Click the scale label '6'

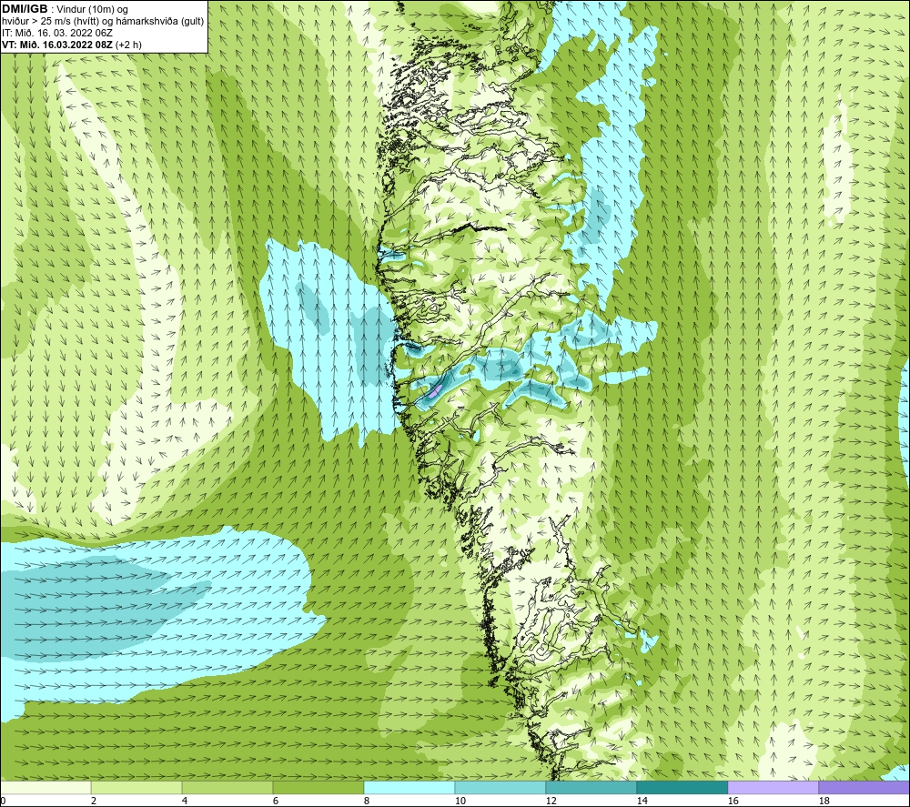(277, 802)
